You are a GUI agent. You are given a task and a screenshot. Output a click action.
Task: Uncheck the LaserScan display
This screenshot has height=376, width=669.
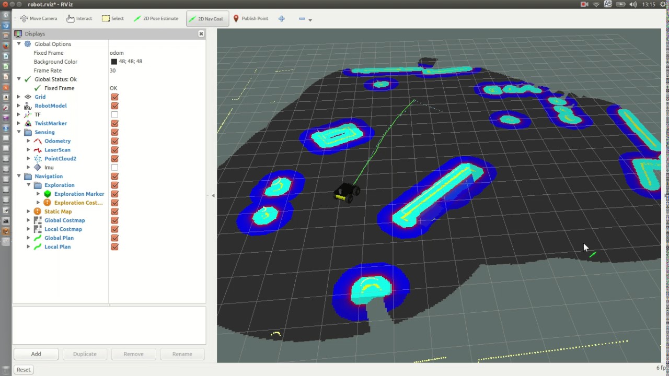pyautogui.click(x=114, y=150)
